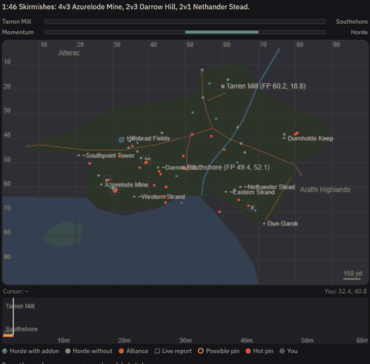Click the You: 32.4, 40.8 coordinate readout
This screenshot has height=364, width=370.
click(345, 292)
